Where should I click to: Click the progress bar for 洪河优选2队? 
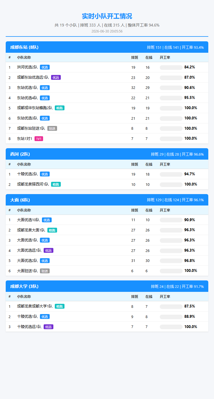click(x=171, y=68)
